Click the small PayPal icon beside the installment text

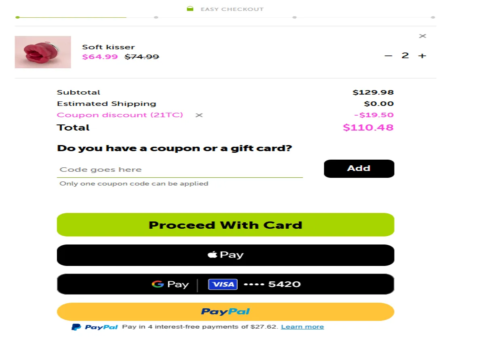pyautogui.click(x=77, y=327)
